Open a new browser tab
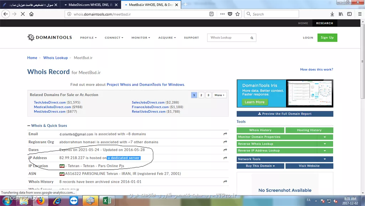 [x=185, y=4]
